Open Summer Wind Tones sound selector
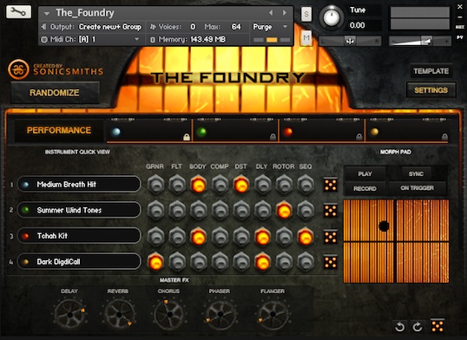The height and width of the screenshot is (340, 467). [x=79, y=210]
